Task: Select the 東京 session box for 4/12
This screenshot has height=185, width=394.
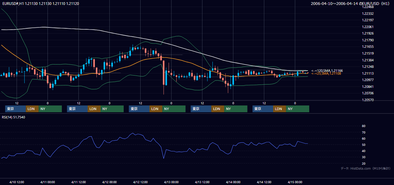Action: click(x=139, y=109)
